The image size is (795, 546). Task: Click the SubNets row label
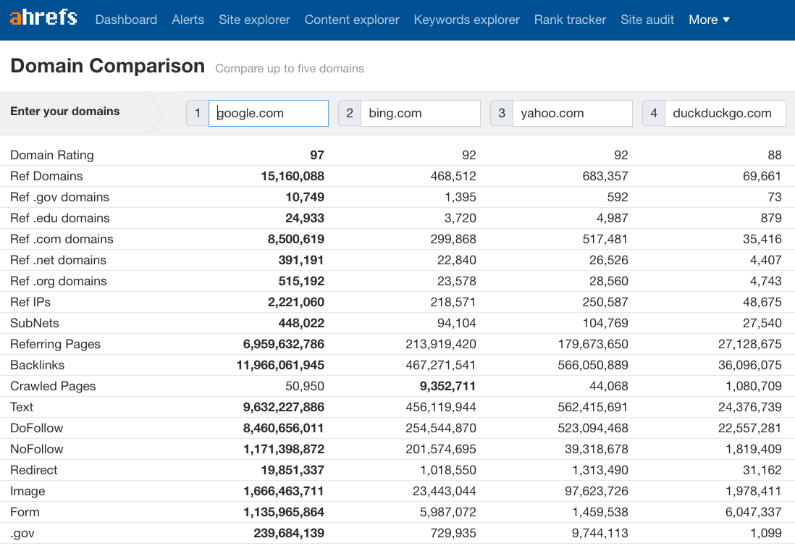pyautogui.click(x=35, y=323)
